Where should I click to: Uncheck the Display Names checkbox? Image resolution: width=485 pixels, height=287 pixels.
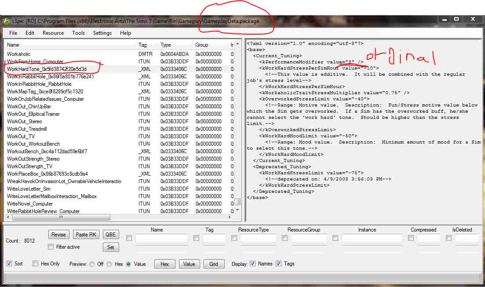click(252, 264)
